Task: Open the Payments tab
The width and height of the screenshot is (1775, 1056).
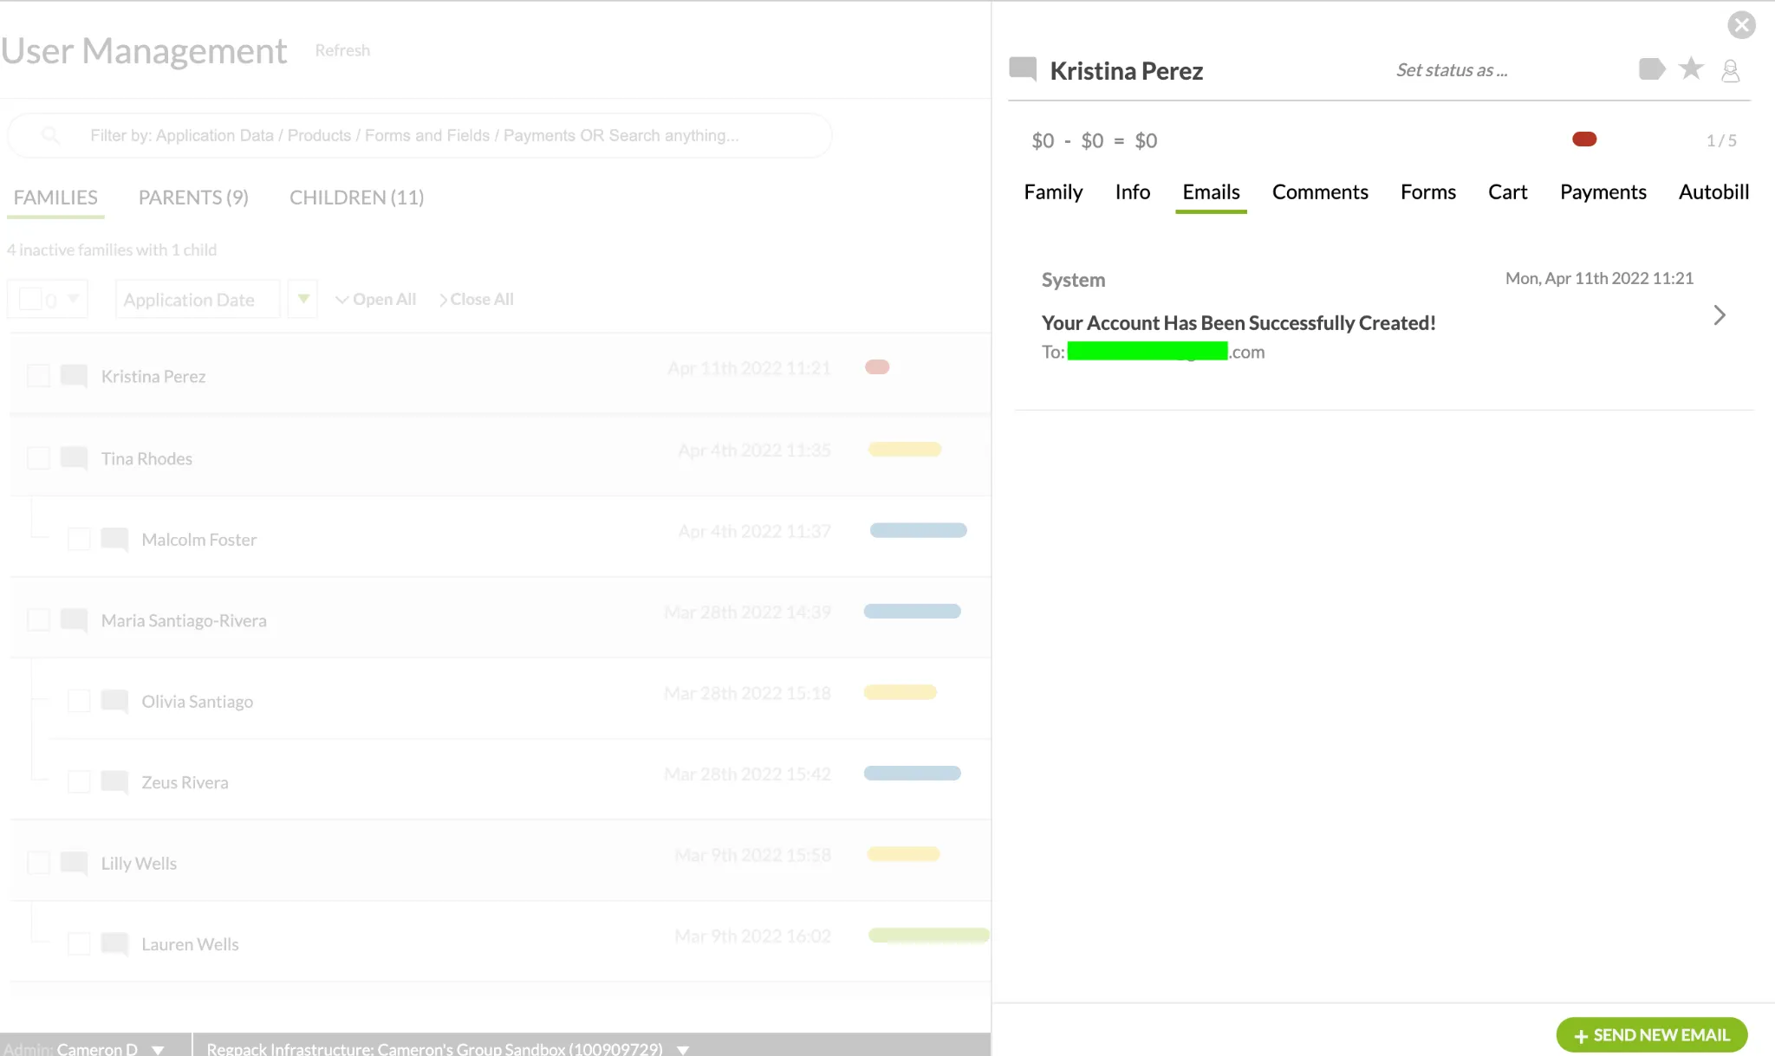Action: click(x=1603, y=192)
